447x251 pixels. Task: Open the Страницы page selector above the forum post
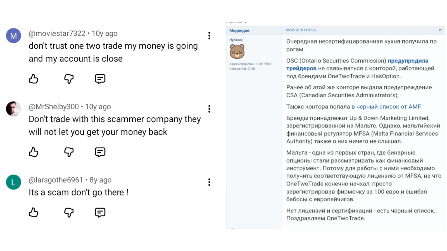tap(236, 20)
